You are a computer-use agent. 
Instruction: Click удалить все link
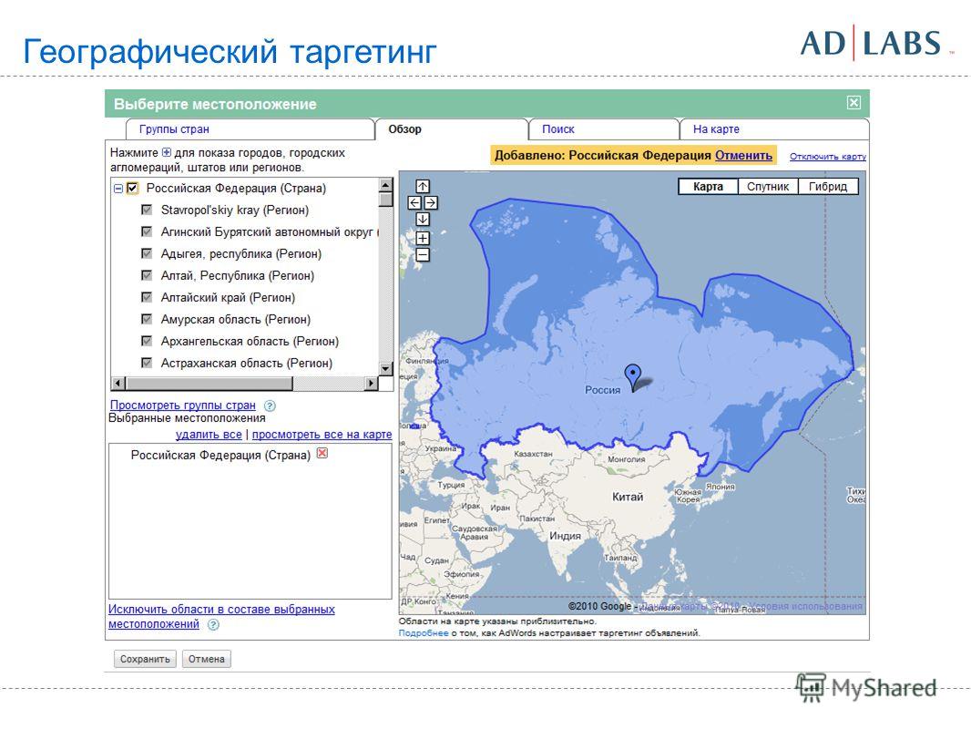pyautogui.click(x=209, y=434)
